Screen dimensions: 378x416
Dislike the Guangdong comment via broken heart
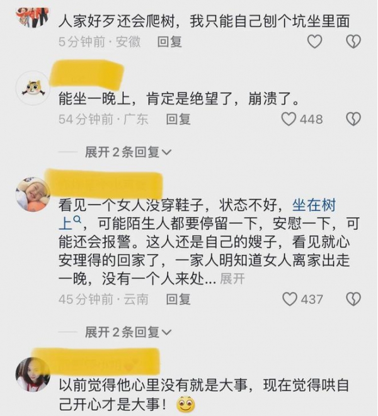point(353,119)
